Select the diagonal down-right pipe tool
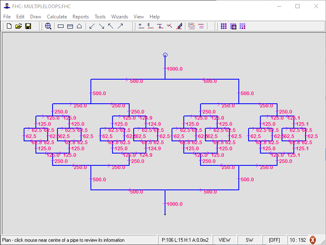Image resolution: width=326 pixels, height=245 pixels. (x=101, y=26)
